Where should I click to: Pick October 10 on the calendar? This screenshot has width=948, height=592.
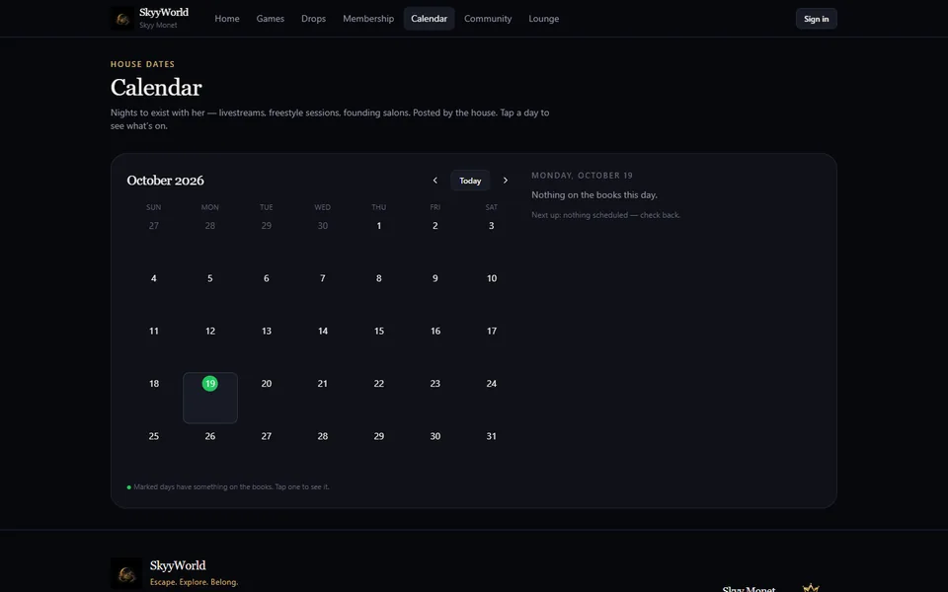(x=492, y=292)
